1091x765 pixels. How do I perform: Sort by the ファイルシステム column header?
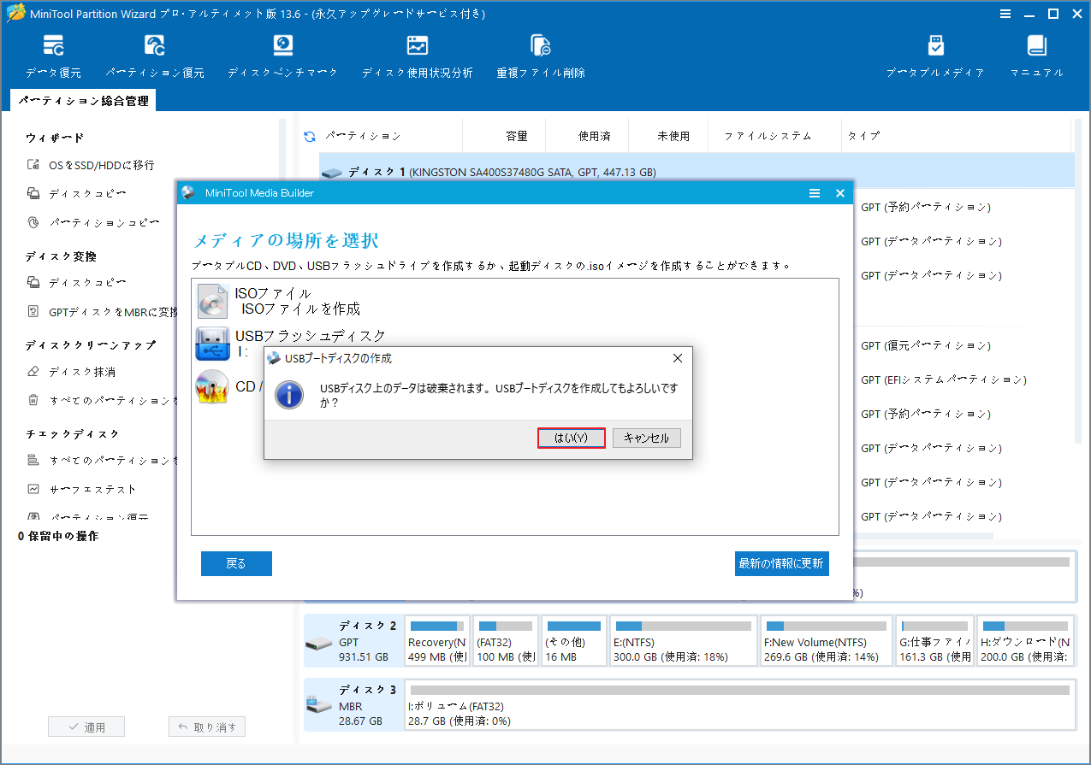coord(768,136)
